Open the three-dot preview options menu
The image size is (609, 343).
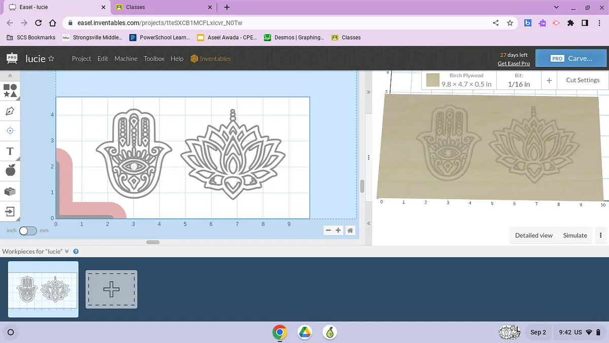(600, 235)
